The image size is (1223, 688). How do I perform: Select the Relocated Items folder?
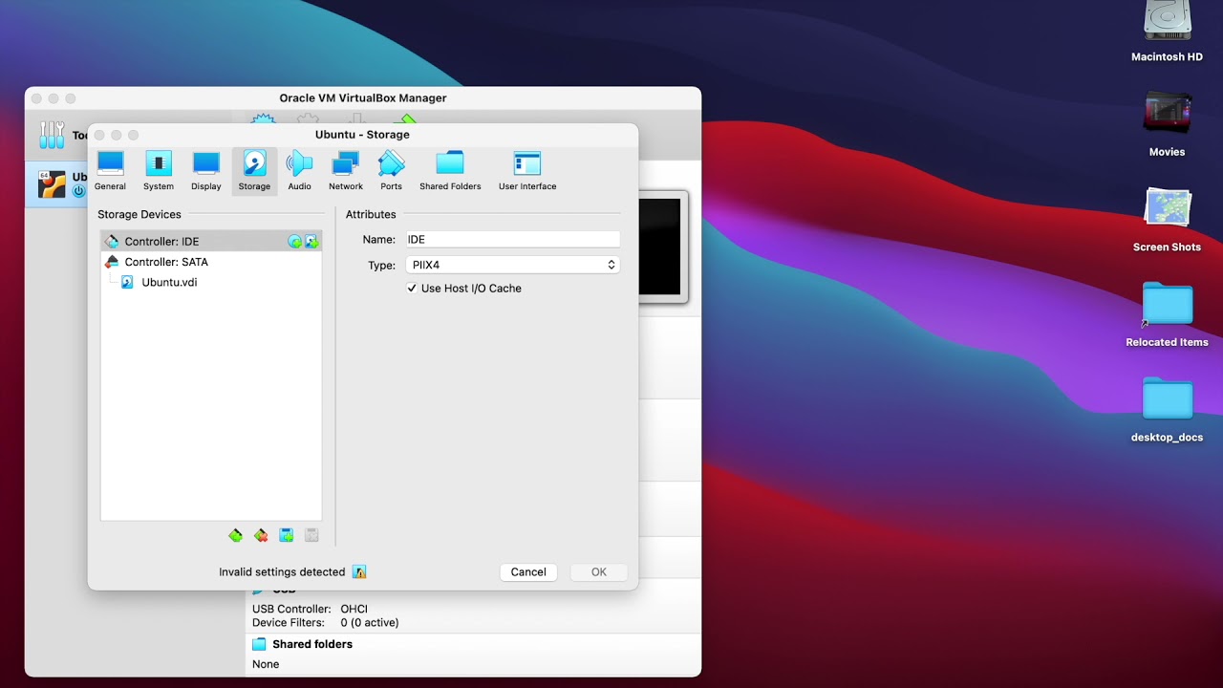[1167, 315]
